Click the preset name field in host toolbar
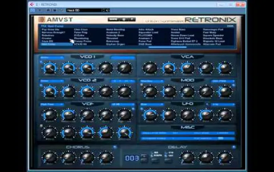This screenshot has height=172, width=274. pos(84,10)
